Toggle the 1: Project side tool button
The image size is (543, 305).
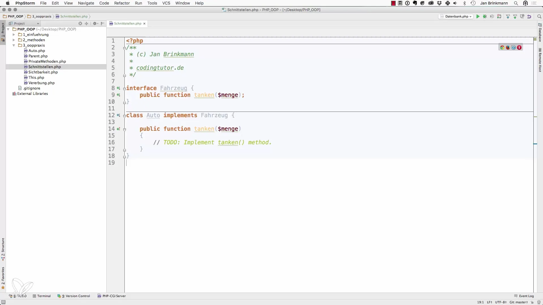point(3,32)
